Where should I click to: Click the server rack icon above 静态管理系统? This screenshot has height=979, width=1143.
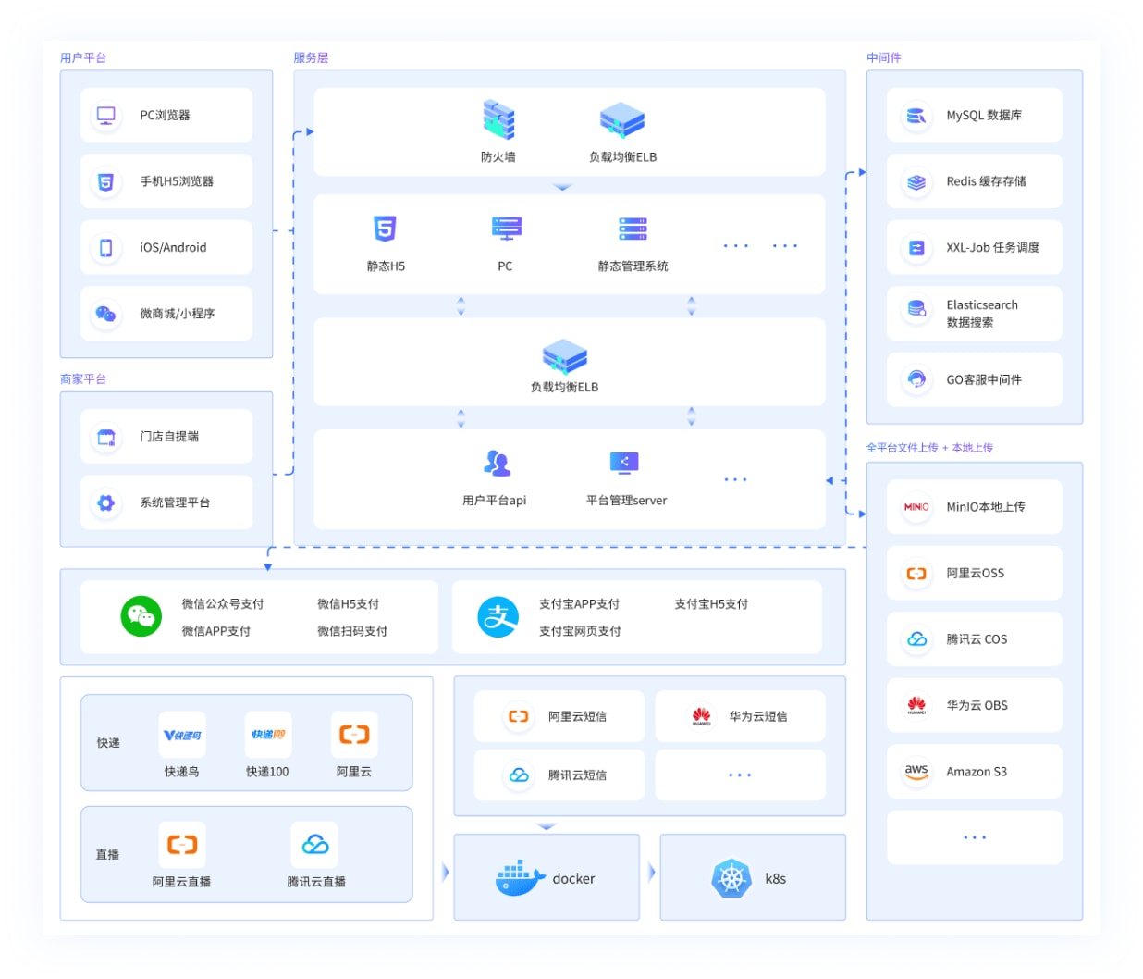coord(633,228)
